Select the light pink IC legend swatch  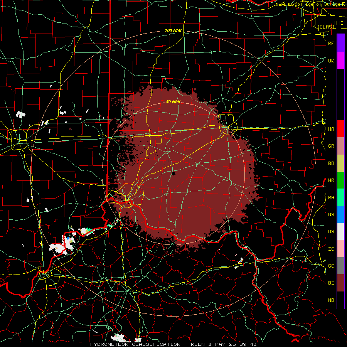click(340, 249)
